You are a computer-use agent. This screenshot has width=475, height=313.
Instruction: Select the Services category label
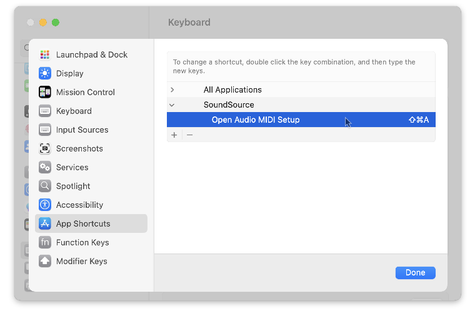click(x=72, y=167)
